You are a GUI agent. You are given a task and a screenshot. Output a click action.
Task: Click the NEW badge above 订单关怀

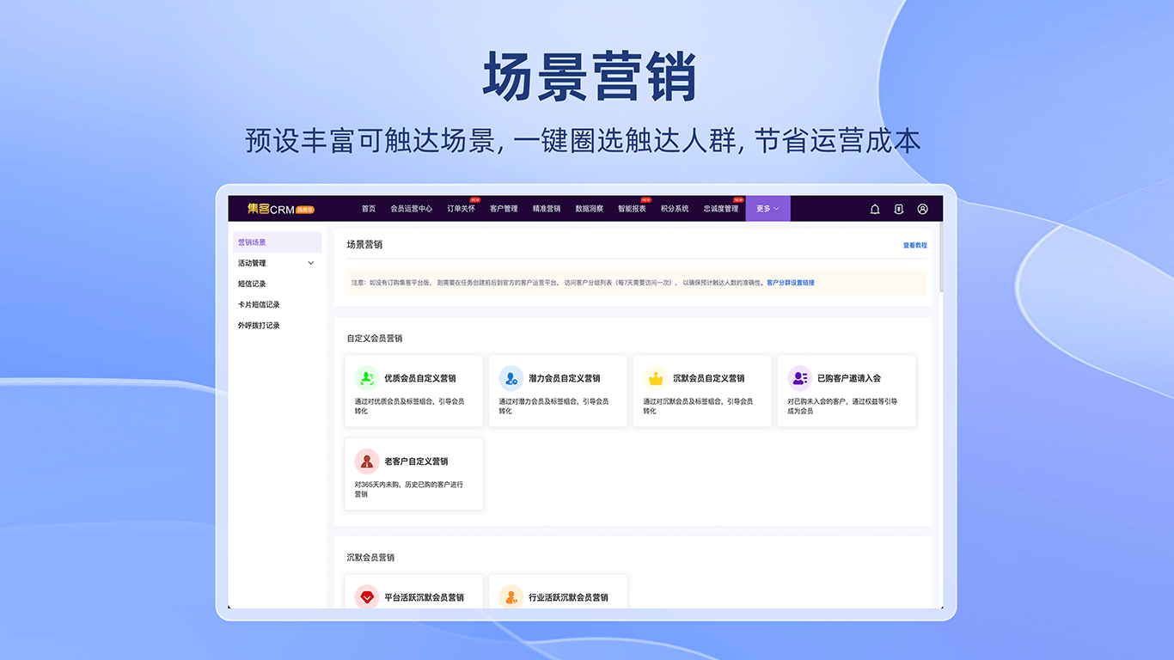[x=475, y=199]
